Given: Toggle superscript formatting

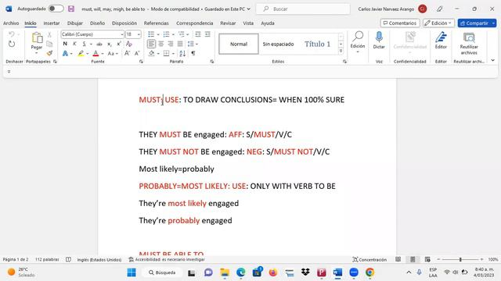Looking at the screenshot, I should [118, 44].
